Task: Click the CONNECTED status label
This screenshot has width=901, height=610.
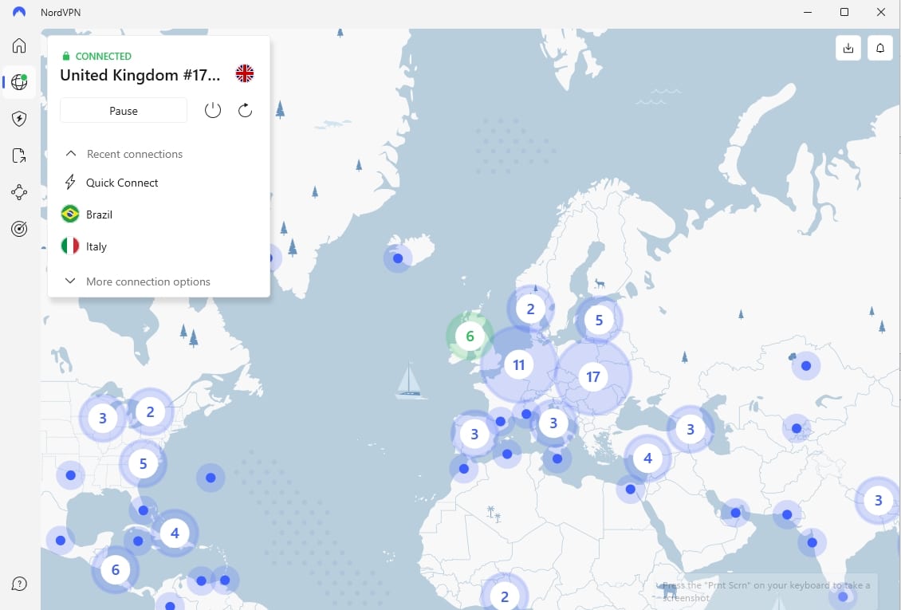Action: [104, 57]
